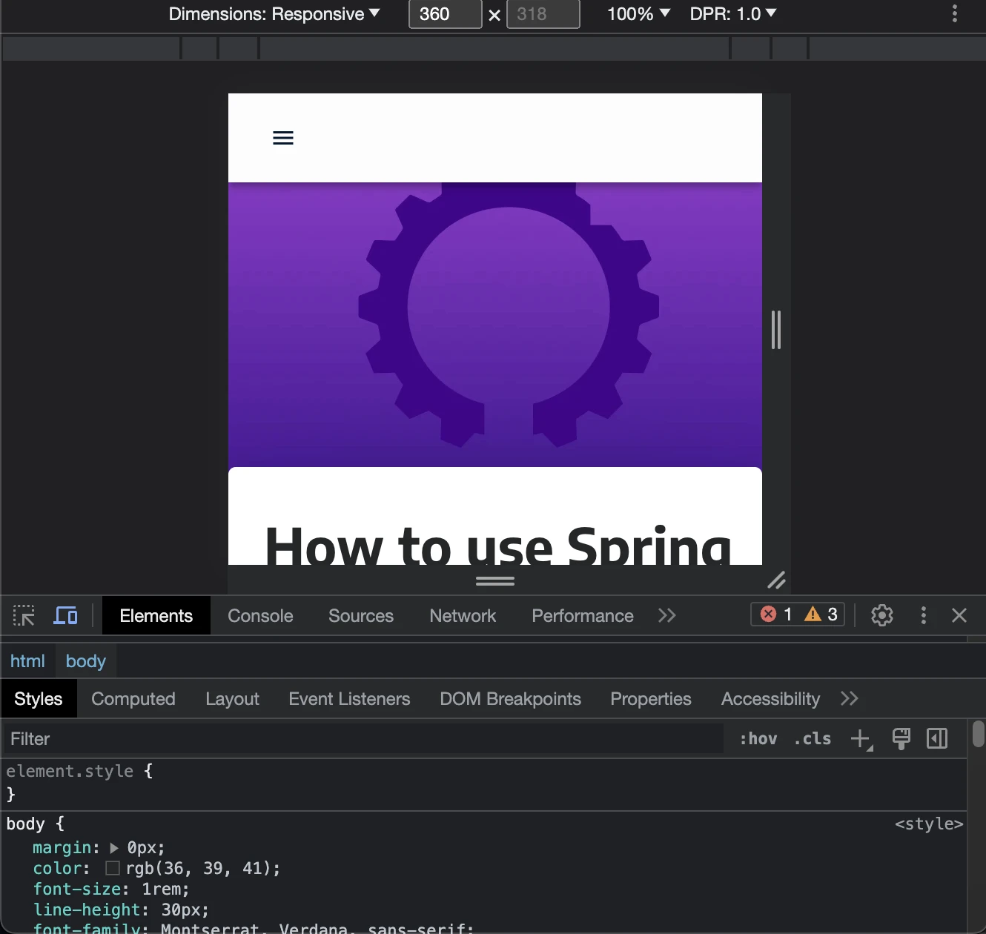Image resolution: width=986 pixels, height=934 pixels.
Task: Click the html breadcrumb
Action: (x=27, y=660)
